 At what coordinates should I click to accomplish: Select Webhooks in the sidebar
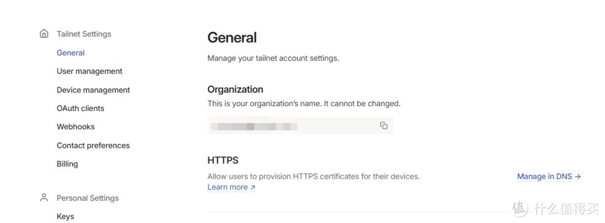point(76,127)
